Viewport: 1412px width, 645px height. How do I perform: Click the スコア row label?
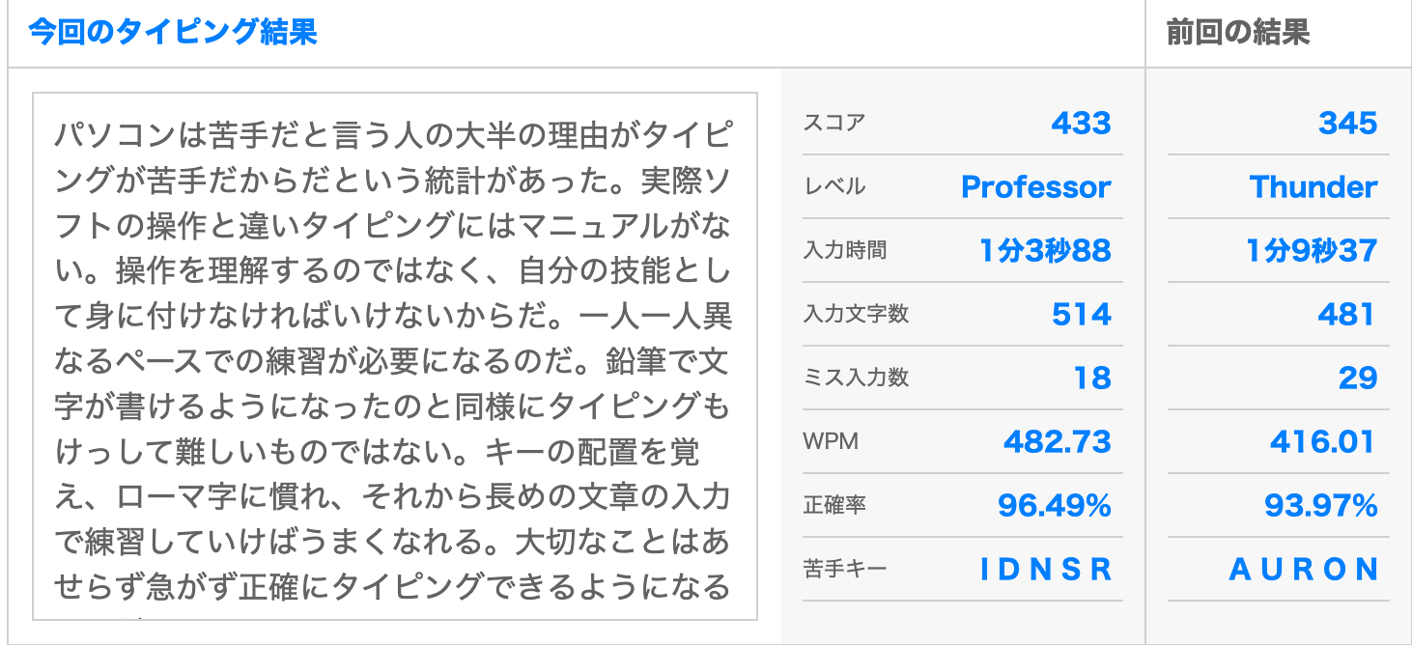click(x=833, y=123)
